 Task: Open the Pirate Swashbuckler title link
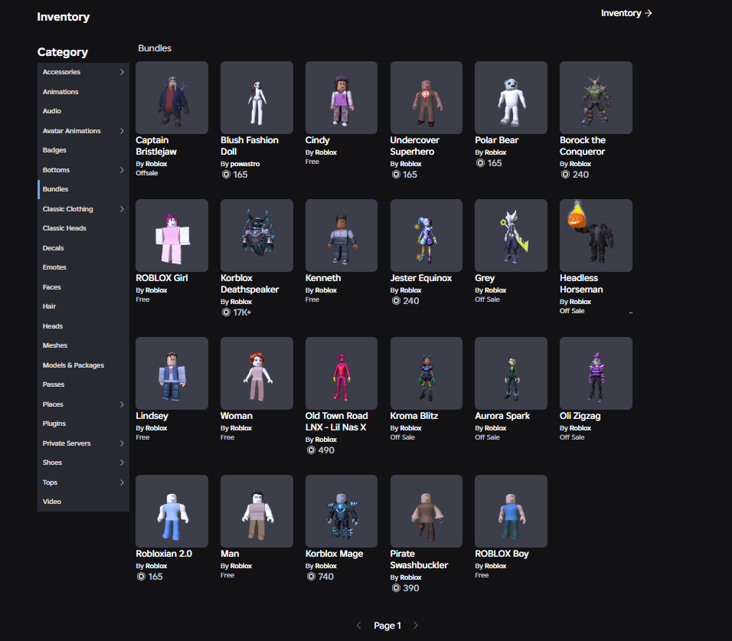pyautogui.click(x=419, y=559)
